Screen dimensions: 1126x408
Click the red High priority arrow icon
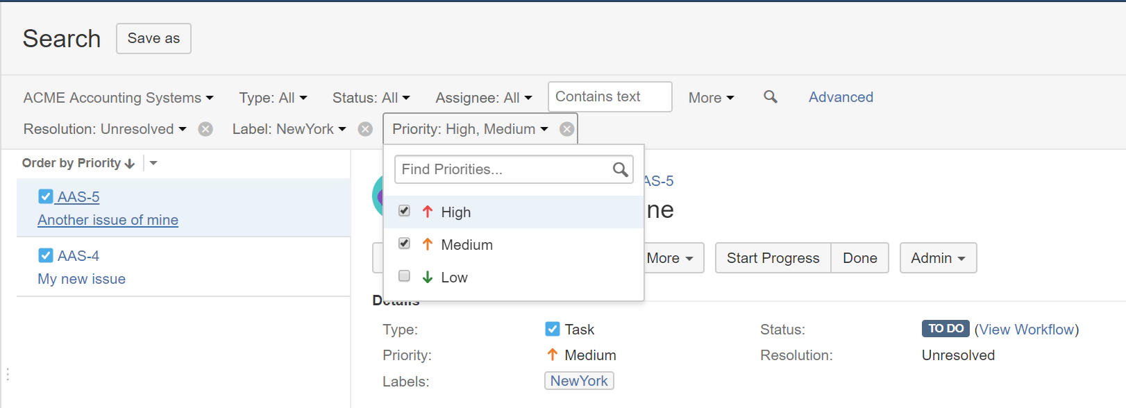coord(428,212)
